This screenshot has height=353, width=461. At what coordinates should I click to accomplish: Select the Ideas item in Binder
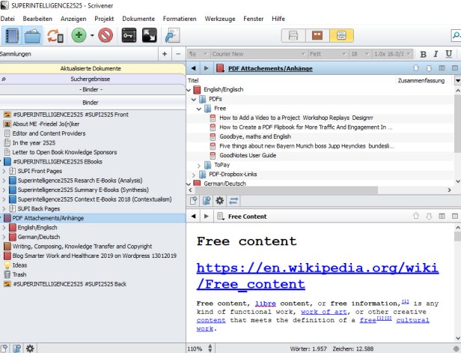tap(20, 265)
